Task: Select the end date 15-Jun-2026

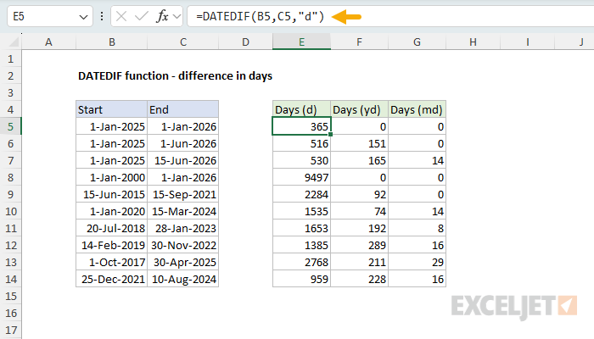Action: click(x=183, y=160)
